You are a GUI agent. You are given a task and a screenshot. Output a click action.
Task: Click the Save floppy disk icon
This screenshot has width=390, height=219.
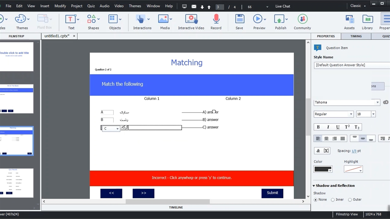click(239, 19)
